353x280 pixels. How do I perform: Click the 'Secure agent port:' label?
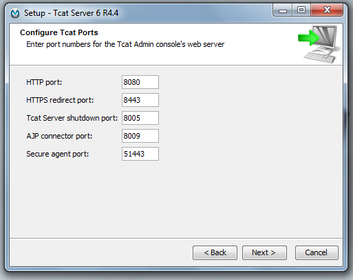click(57, 154)
